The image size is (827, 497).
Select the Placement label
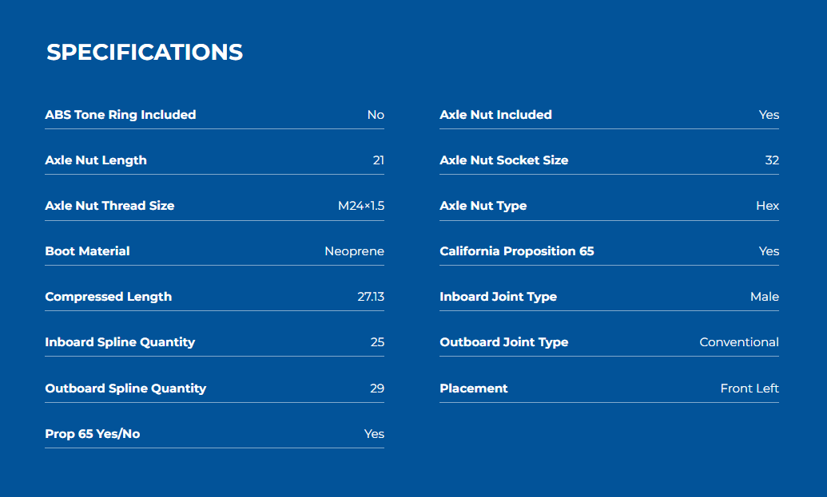(x=474, y=389)
